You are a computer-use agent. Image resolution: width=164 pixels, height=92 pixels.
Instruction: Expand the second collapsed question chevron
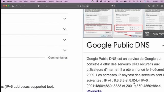click(x=65, y=29)
